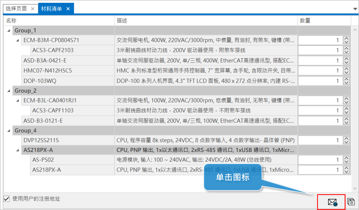Close the 选择页面 tab

point(32,9)
